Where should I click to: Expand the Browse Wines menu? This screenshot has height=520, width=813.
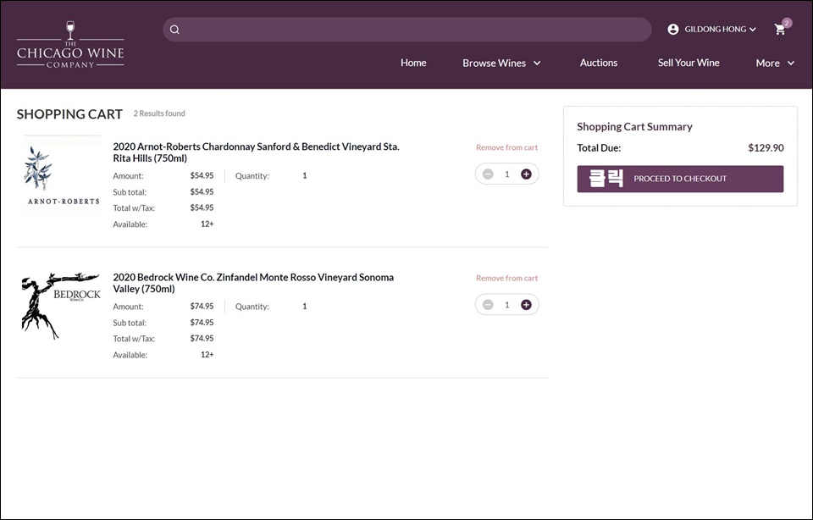click(501, 63)
